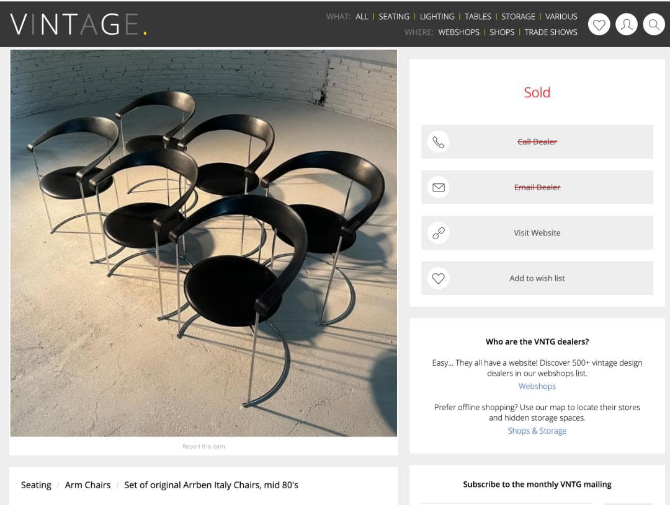The width and height of the screenshot is (670, 505).
Task: Click the Visit Website button
Action: pos(537,232)
